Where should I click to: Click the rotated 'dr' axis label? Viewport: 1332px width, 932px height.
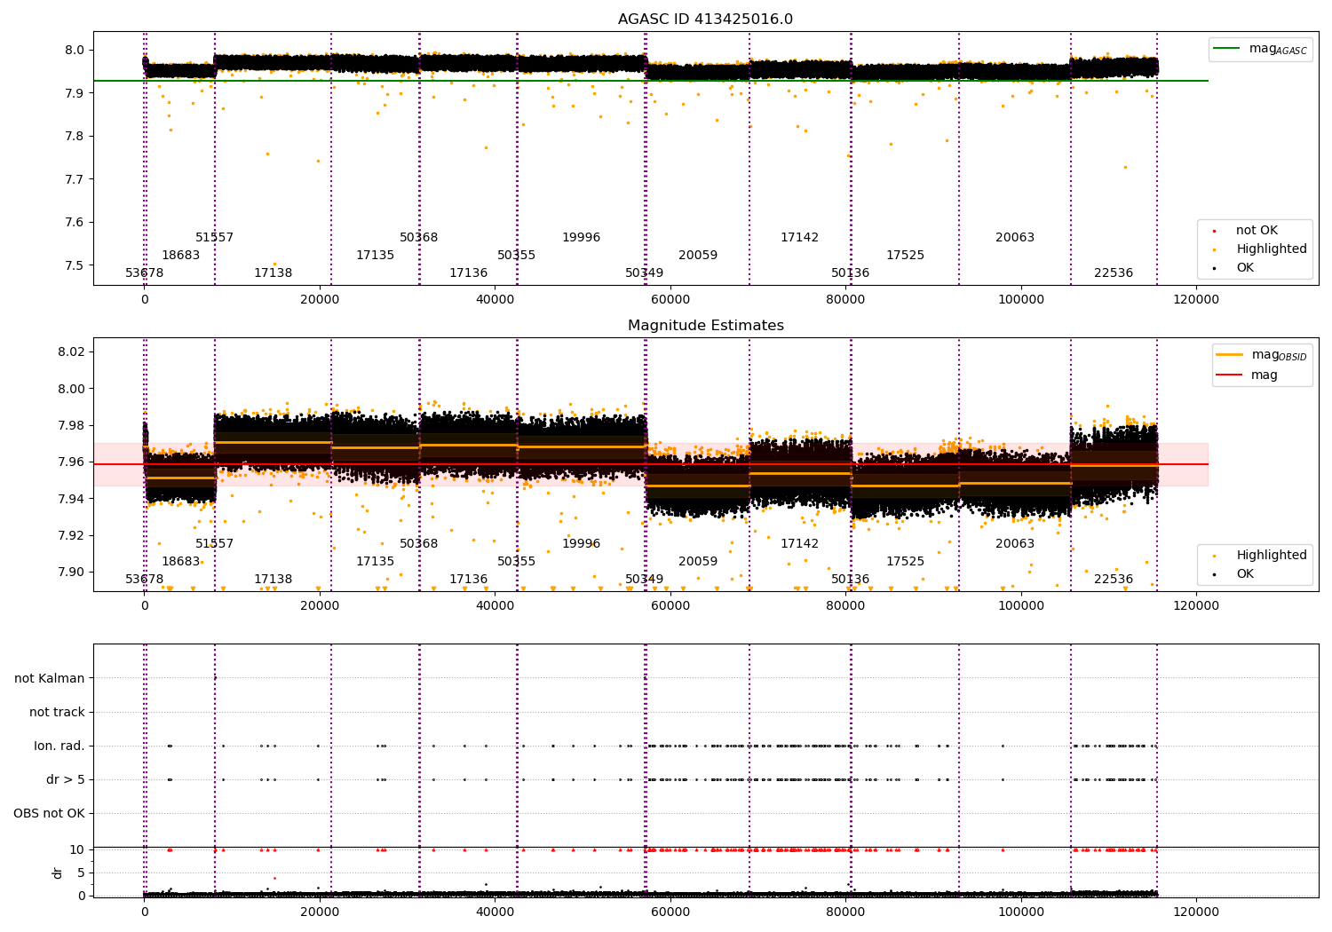pos(58,873)
